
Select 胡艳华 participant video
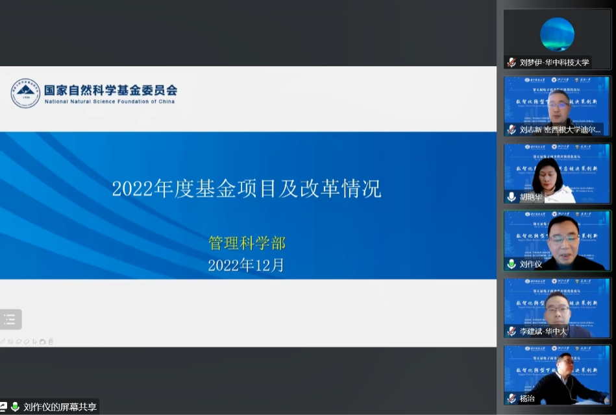coord(557,171)
